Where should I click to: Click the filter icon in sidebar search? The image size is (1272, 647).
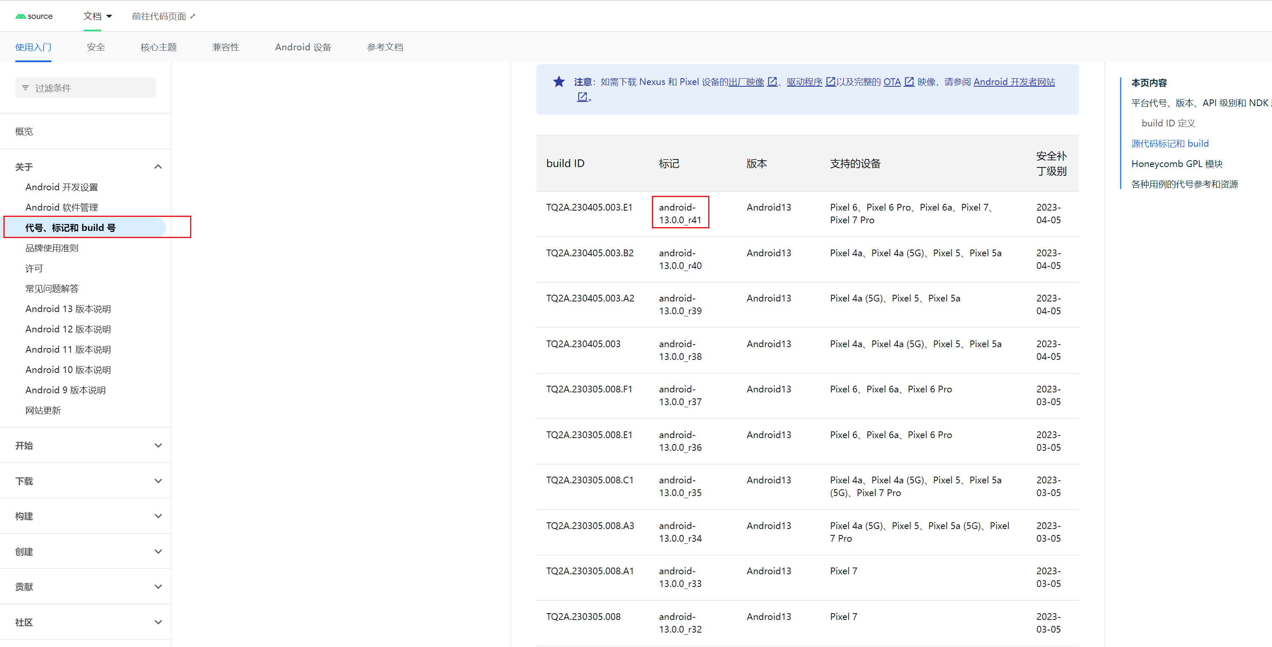(x=25, y=88)
